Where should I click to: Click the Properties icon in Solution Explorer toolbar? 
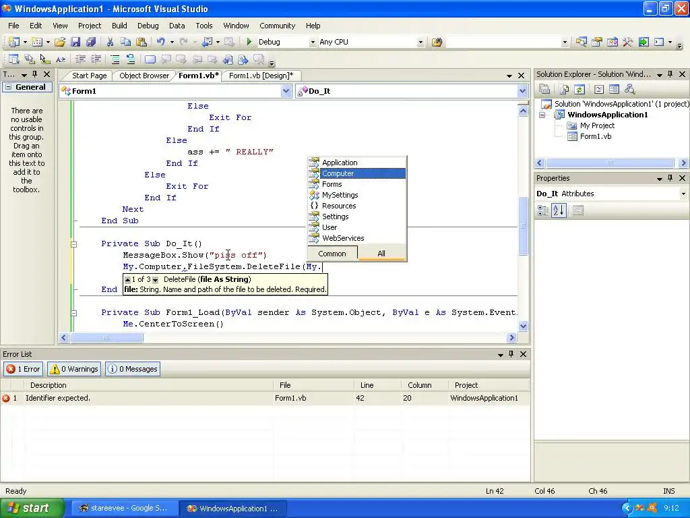tap(544, 90)
